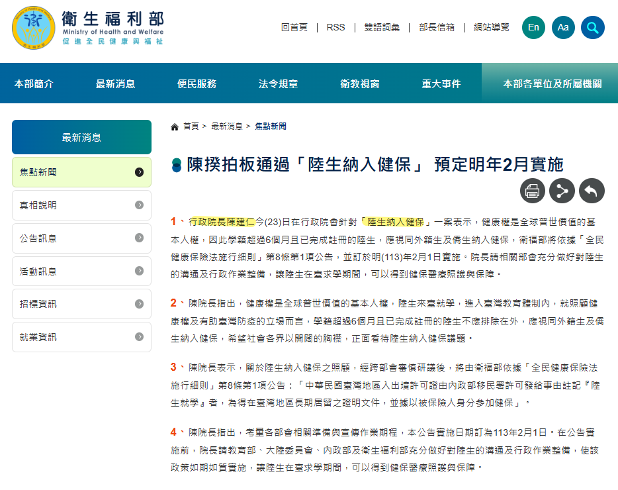Open the 本部簡介 menu
Viewport: 618px width, 490px height.
point(34,83)
